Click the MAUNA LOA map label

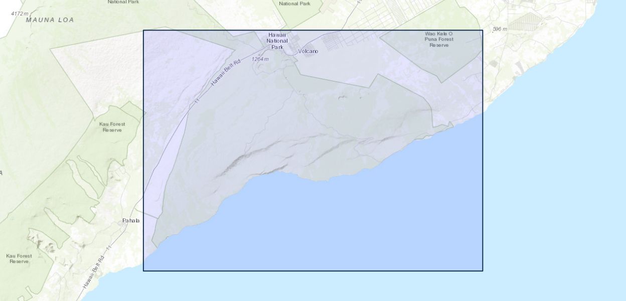point(50,20)
